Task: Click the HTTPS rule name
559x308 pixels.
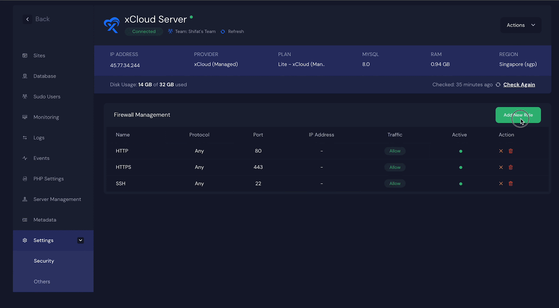Action: tap(123, 167)
